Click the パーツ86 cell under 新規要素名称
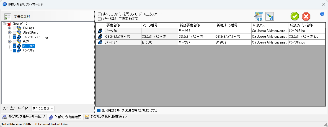328x127 pixels. (x=196, y=31)
